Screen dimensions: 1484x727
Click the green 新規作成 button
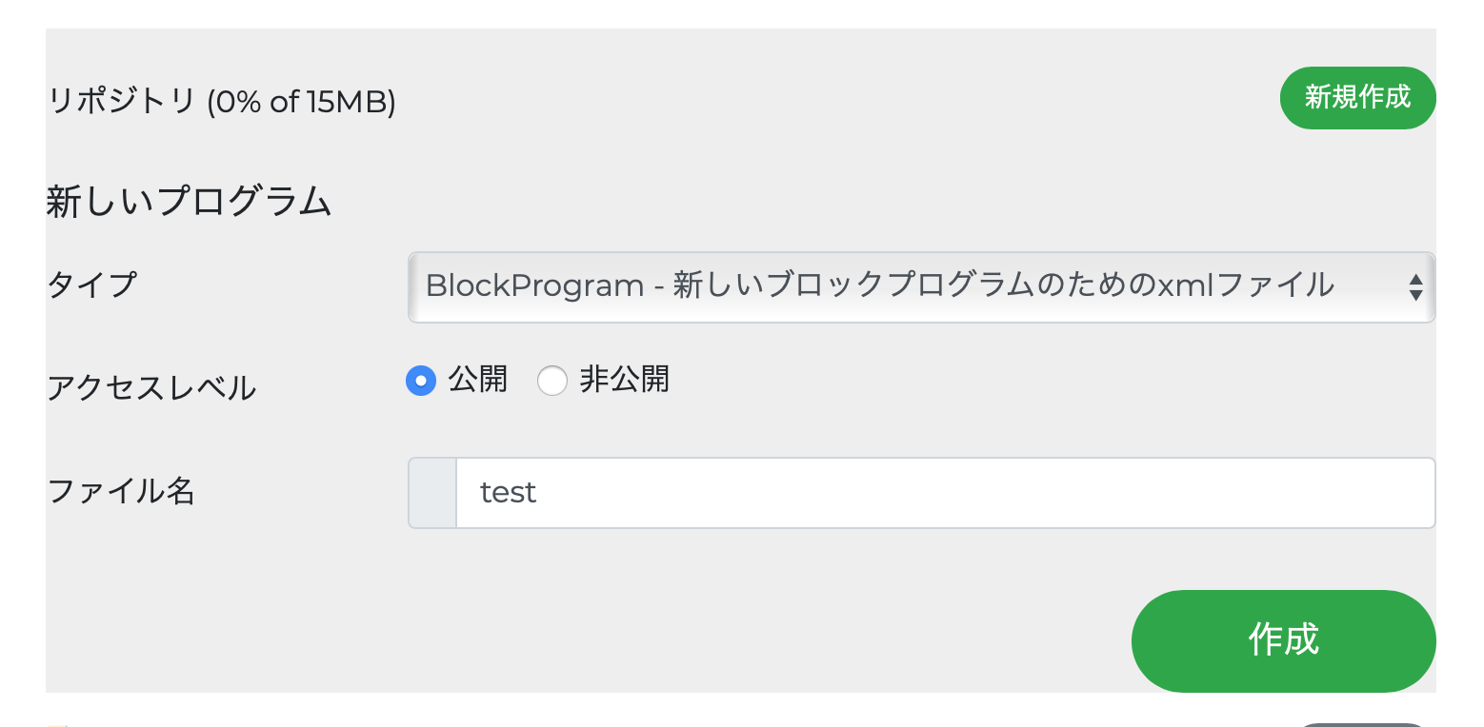(1357, 98)
